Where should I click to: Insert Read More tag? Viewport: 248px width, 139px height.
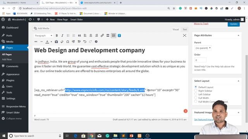108,36
